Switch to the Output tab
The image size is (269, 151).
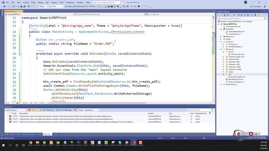(x=56, y=134)
